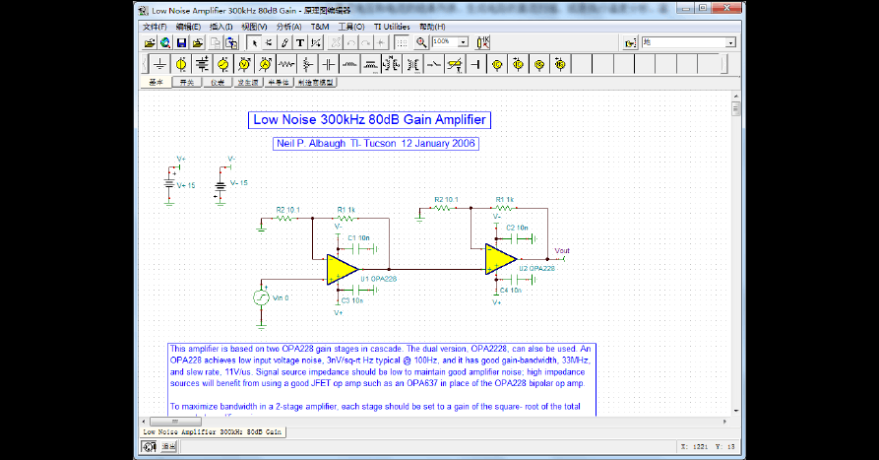Switch to the 半导体 component tab
The height and width of the screenshot is (460, 879).
pyautogui.click(x=278, y=83)
